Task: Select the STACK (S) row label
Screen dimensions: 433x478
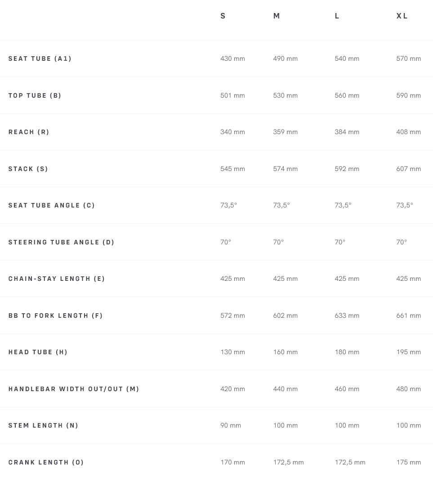Action: [28, 169]
